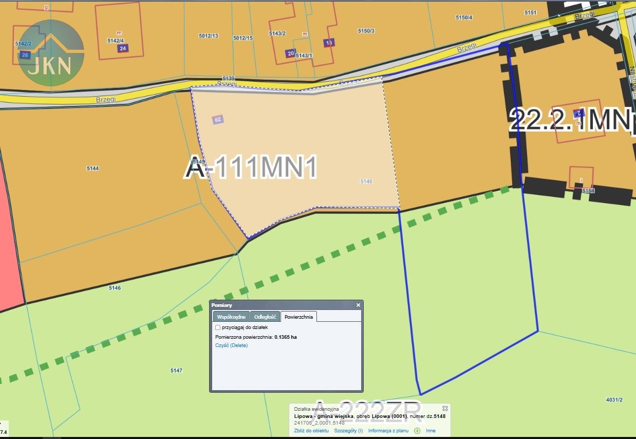
Task: Open Informacja z planu link
Action: click(x=388, y=431)
